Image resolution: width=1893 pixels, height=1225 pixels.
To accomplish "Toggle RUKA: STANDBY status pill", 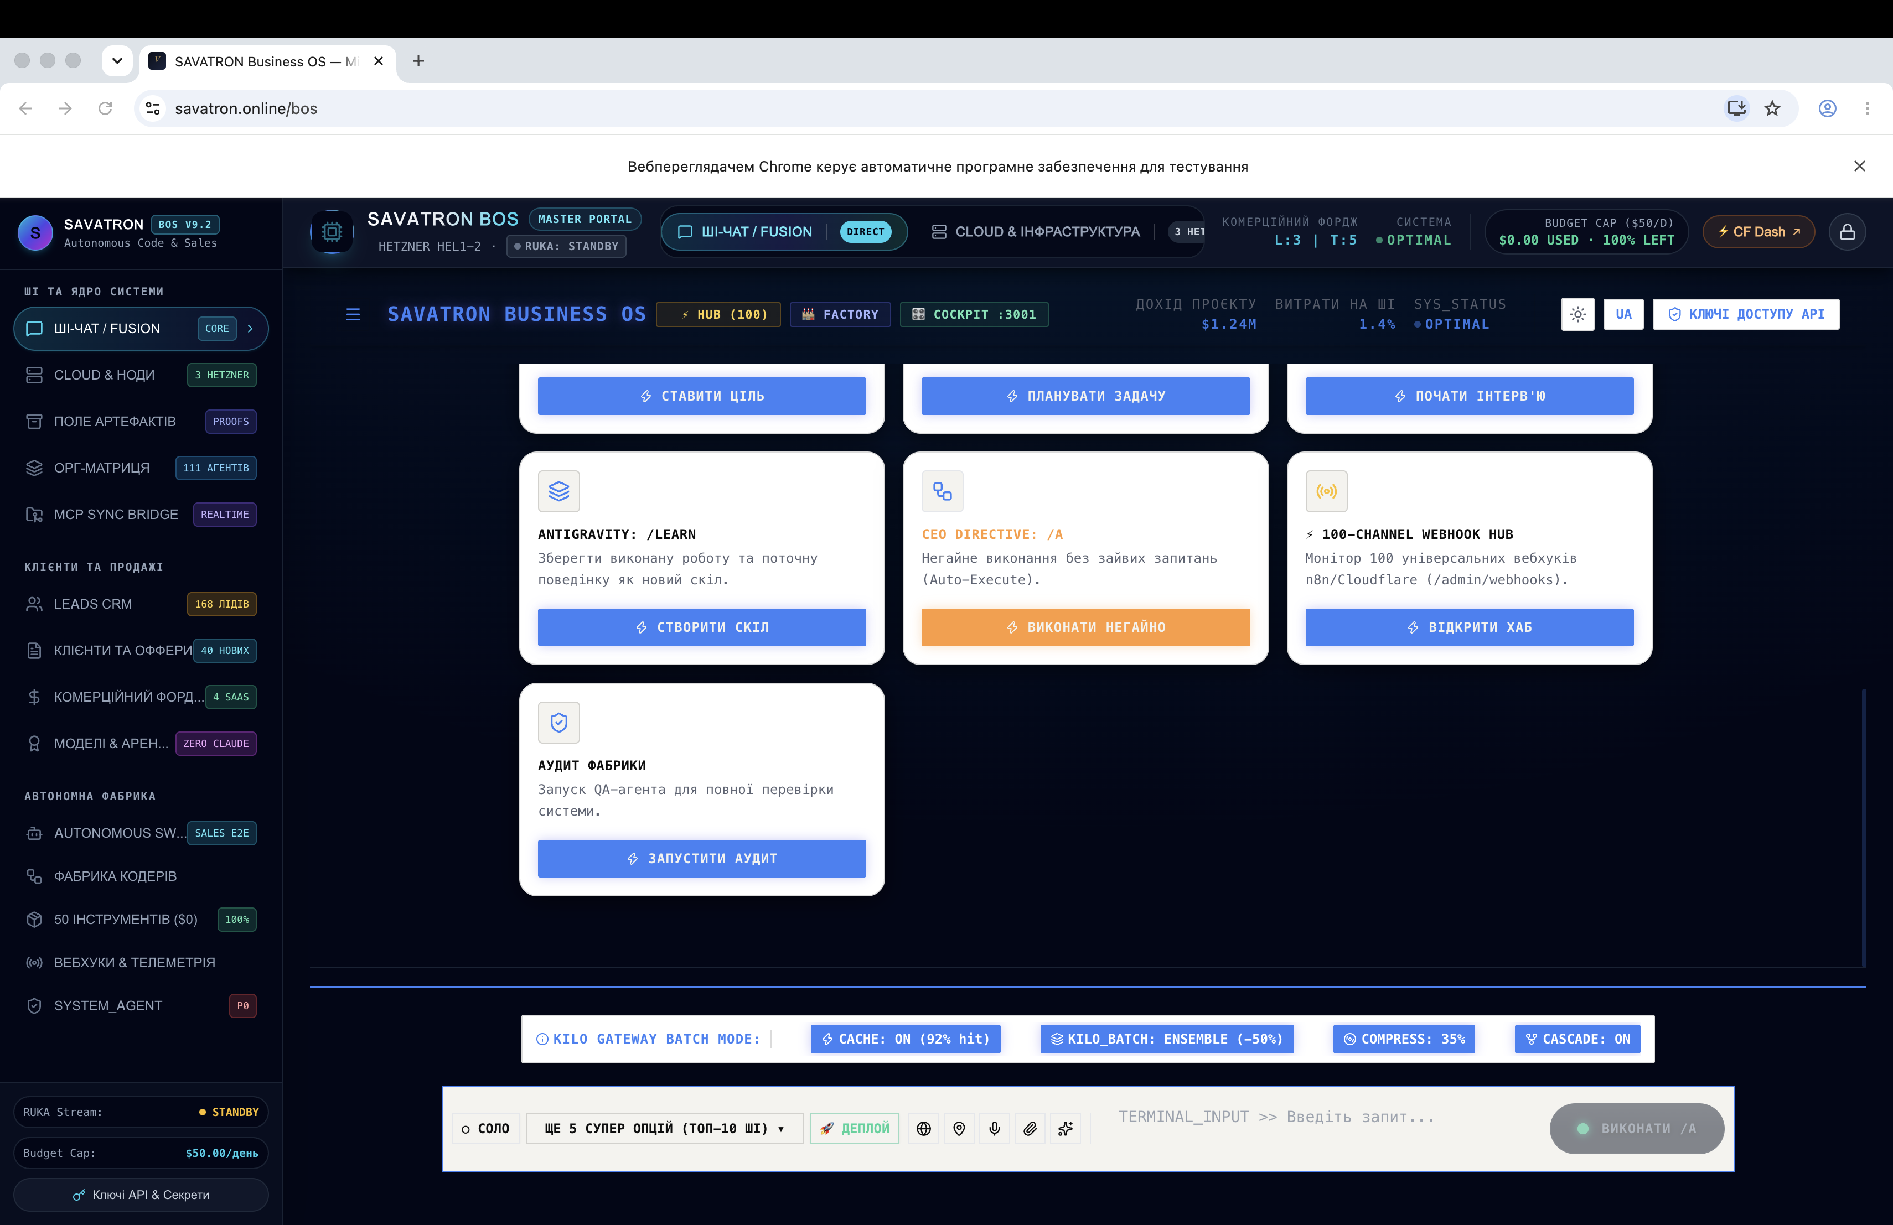I will (566, 246).
